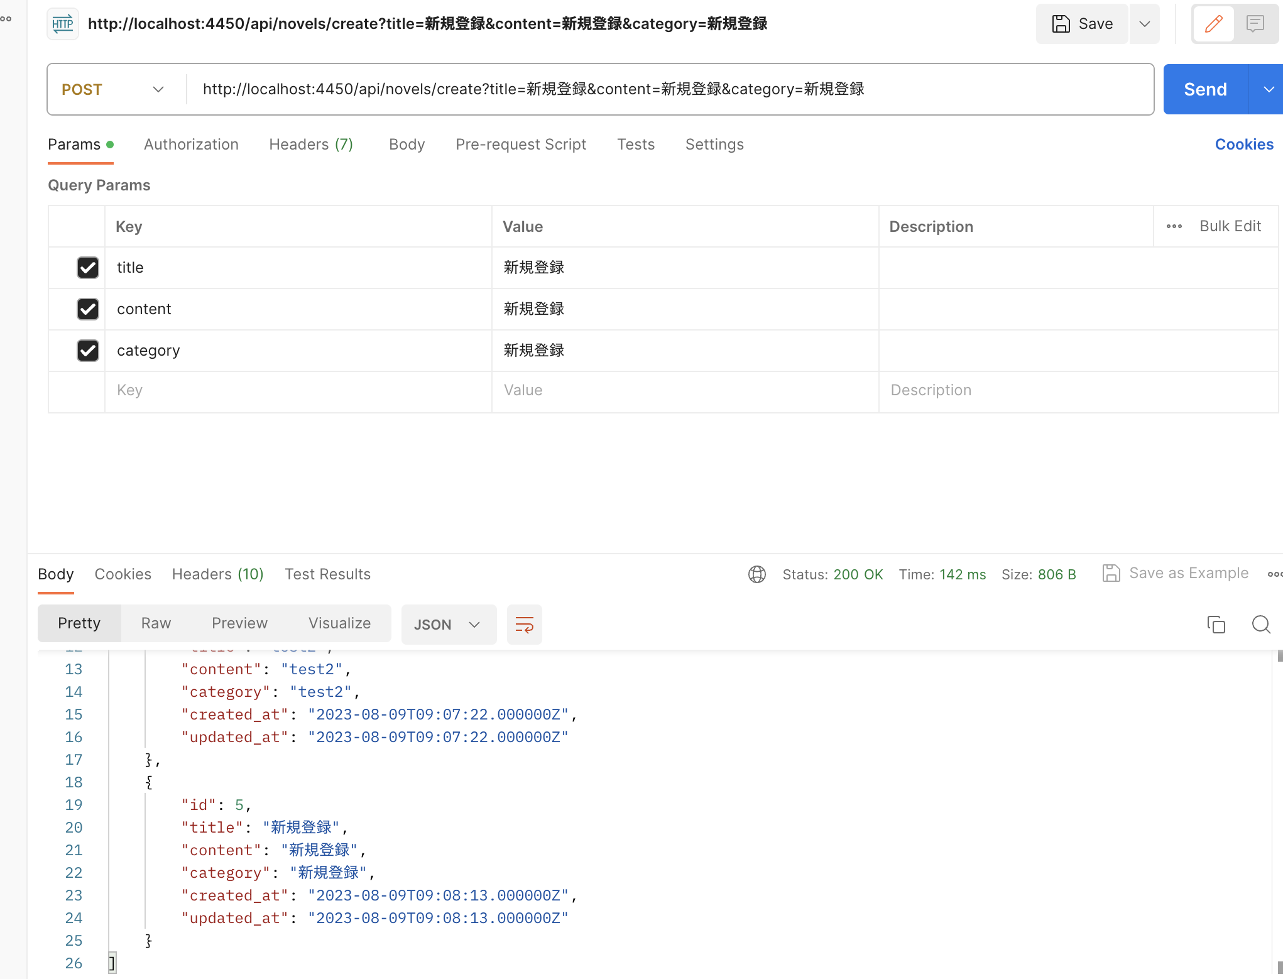Image resolution: width=1283 pixels, height=979 pixels.
Task: Open the response more-options dots
Action: tap(1274, 574)
